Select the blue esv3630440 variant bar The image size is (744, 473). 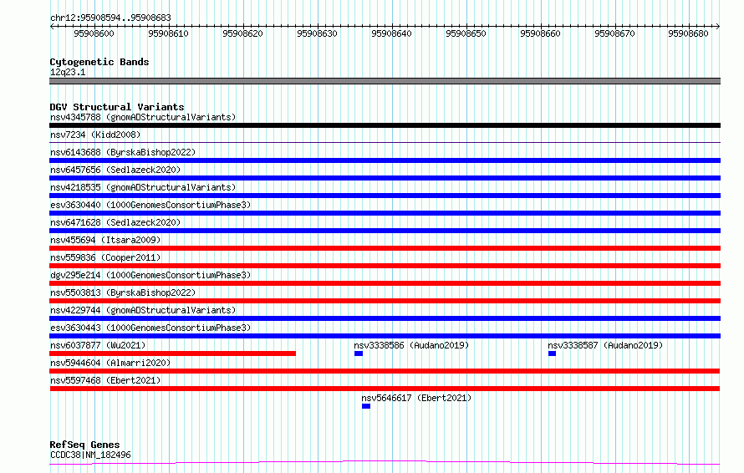click(385, 213)
